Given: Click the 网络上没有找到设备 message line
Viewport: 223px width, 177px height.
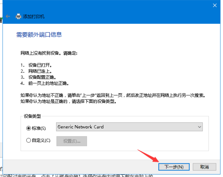Looking at the screenshot, I should (x=49, y=53).
